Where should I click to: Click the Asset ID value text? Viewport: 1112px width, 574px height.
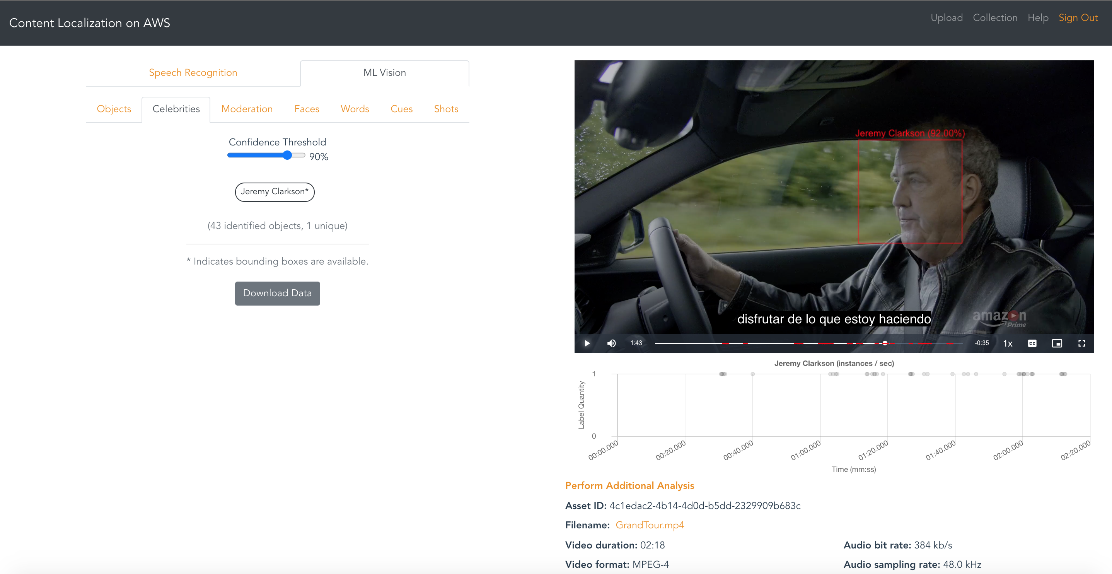coord(705,506)
